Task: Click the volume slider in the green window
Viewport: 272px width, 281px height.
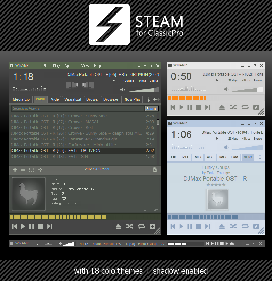Action: click(x=143, y=89)
